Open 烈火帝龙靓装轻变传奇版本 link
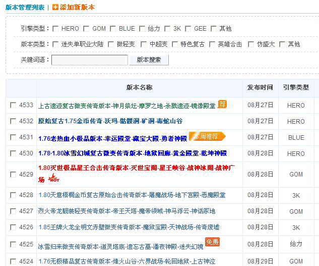The image size is (319, 266). tap(126, 211)
